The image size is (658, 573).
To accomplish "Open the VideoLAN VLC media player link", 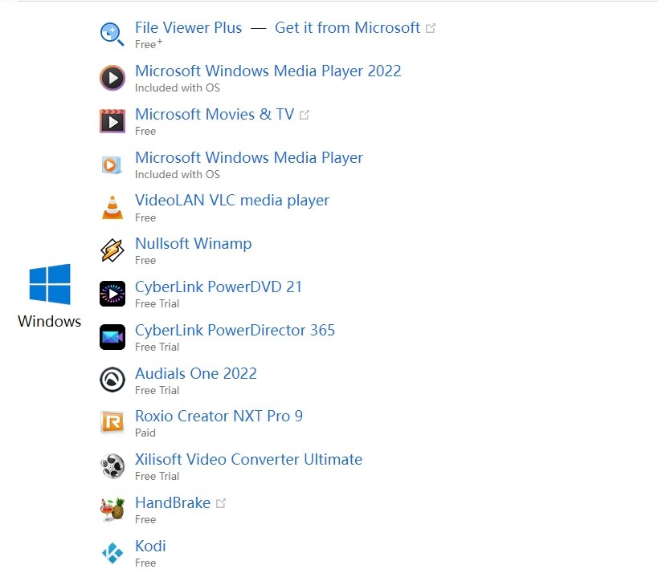I will [232, 201].
